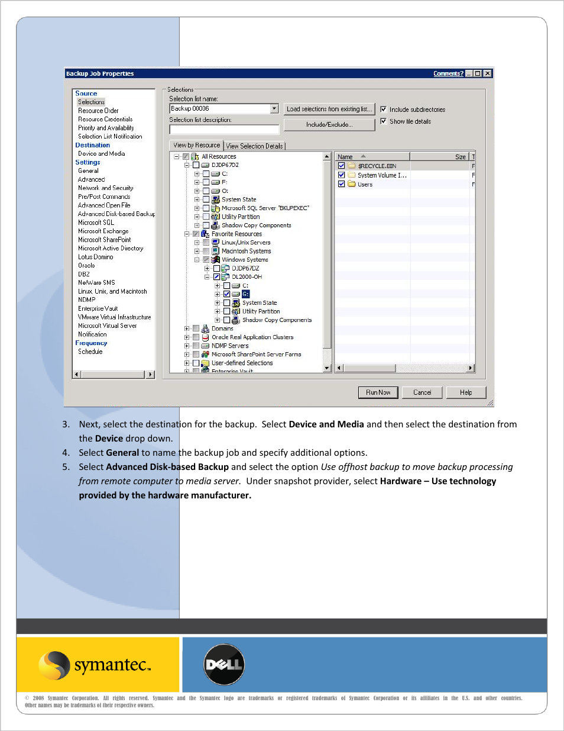
Task: Click the Windows Systems flag icon
Action: point(216,260)
